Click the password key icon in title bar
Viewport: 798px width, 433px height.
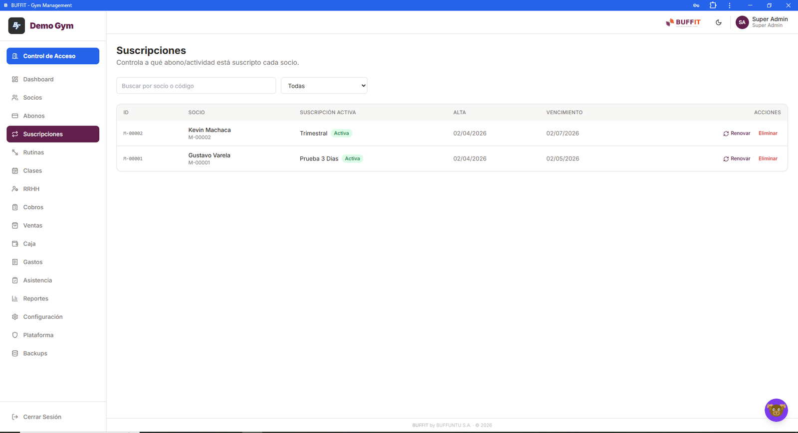(x=696, y=5)
